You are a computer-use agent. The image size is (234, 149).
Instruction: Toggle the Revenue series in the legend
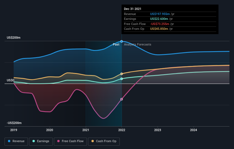(16, 141)
